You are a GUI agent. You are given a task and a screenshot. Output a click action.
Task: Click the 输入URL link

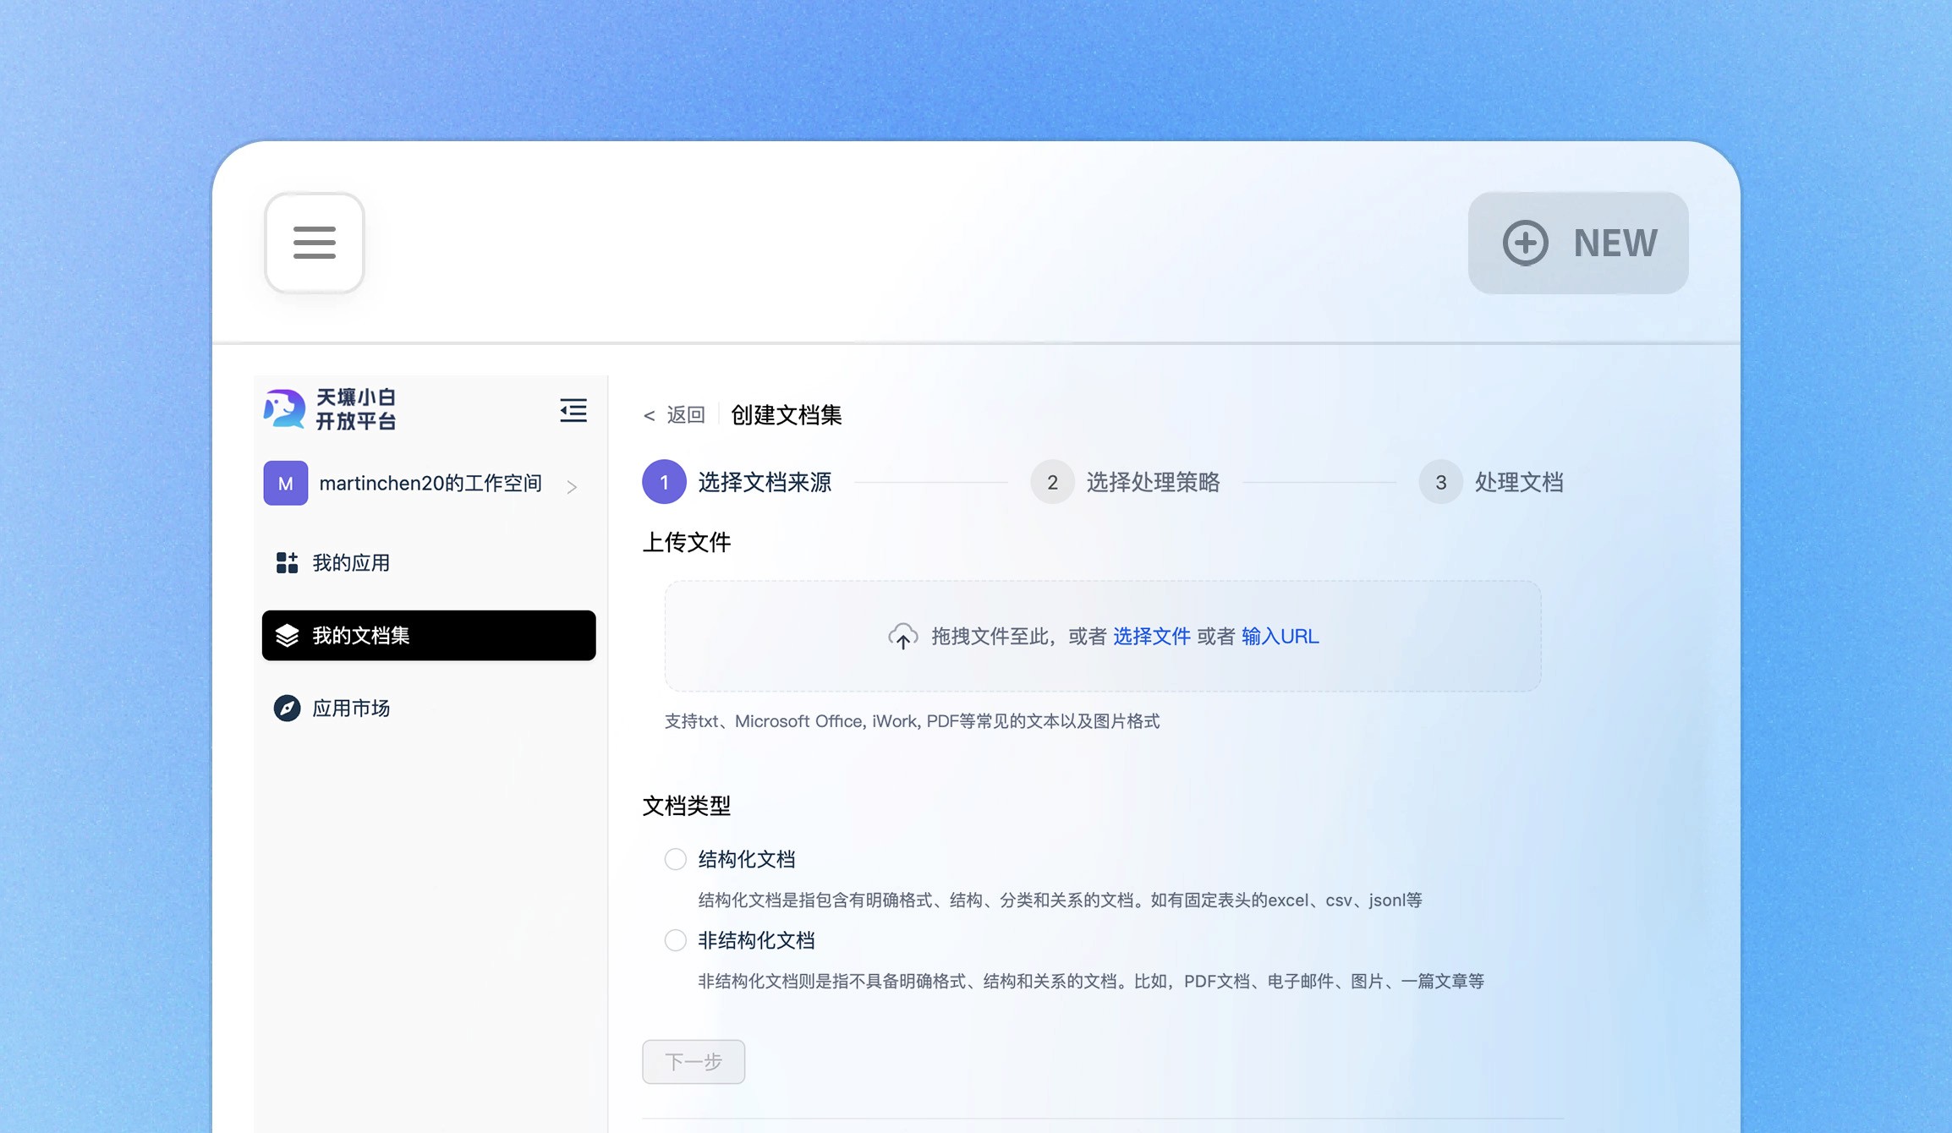coord(1280,636)
